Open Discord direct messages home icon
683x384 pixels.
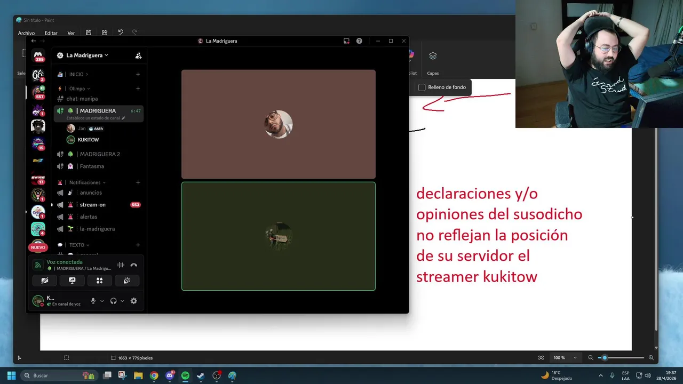38,55
